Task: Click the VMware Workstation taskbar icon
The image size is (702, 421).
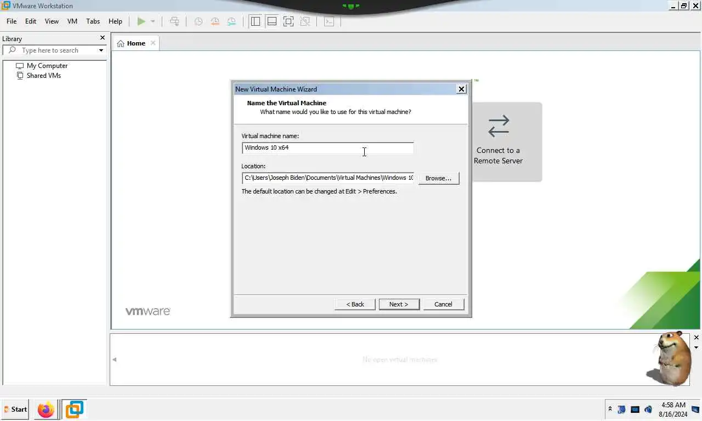Action: point(74,409)
